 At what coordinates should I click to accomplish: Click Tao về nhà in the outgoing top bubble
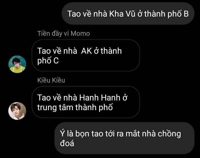point(87,14)
